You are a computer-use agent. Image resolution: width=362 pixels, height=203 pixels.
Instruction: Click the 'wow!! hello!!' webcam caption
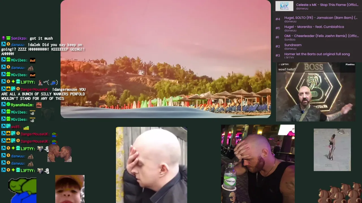tap(287, 69)
